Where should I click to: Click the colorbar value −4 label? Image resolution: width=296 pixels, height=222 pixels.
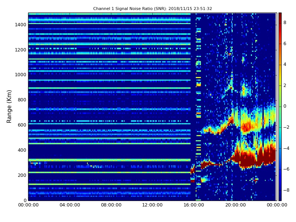tap(286, 148)
